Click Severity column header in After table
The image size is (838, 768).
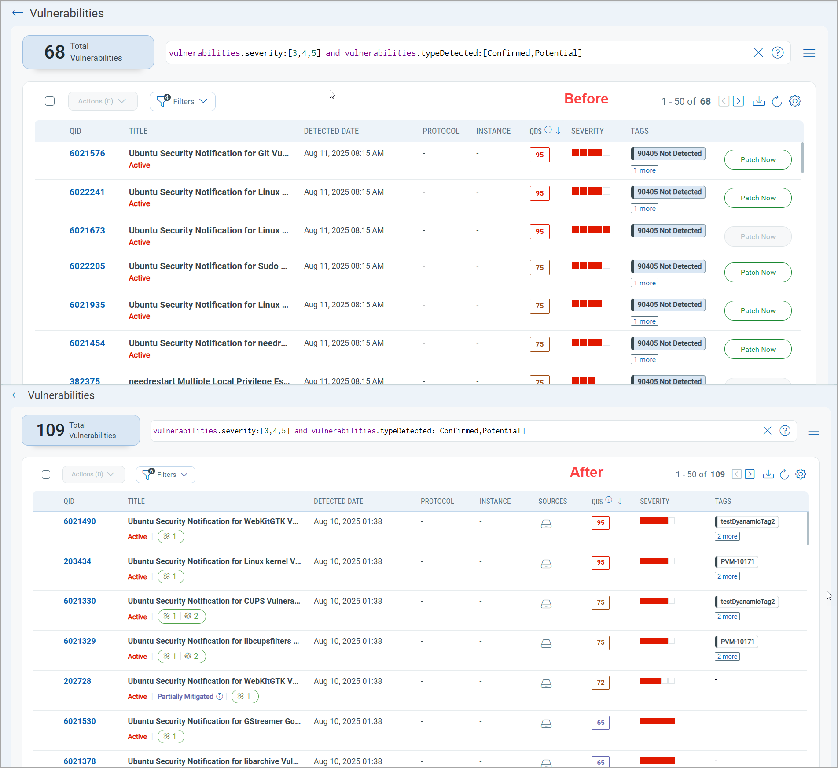(654, 501)
